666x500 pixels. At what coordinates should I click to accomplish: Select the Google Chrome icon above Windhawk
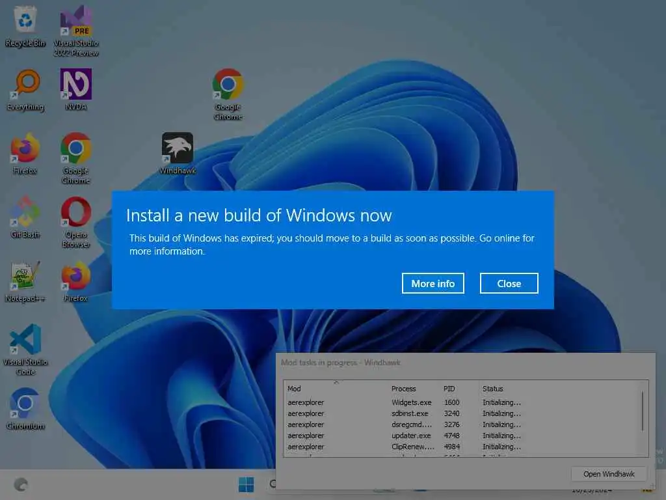[228, 94]
